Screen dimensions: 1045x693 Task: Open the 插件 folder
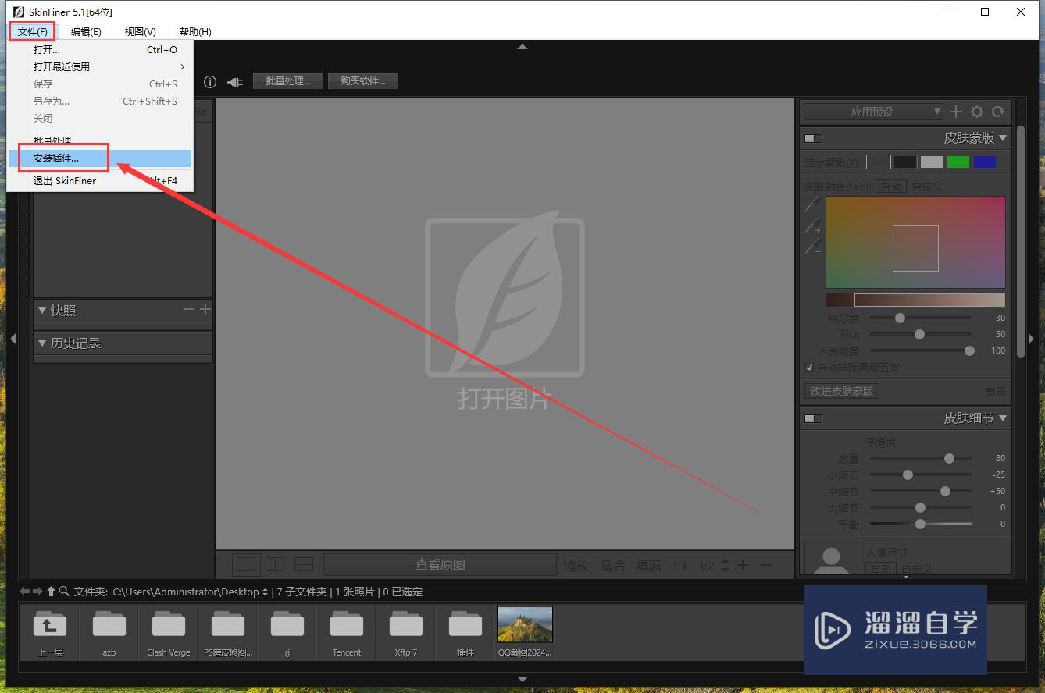point(465,631)
